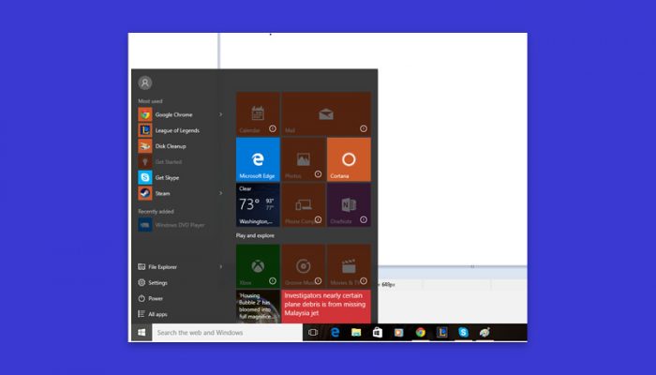Start Disk Cleanup from Most used
Screen dimensions: 656x375
pyautogui.click(x=180, y=146)
